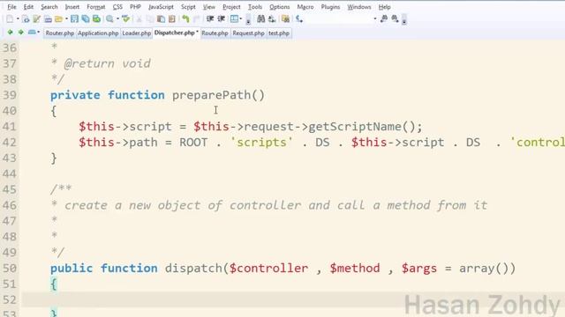Image resolution: width=565 pixels, height=317 pixels.
Task: Click the blue bracket go-to icon
Action: point(299,19)
